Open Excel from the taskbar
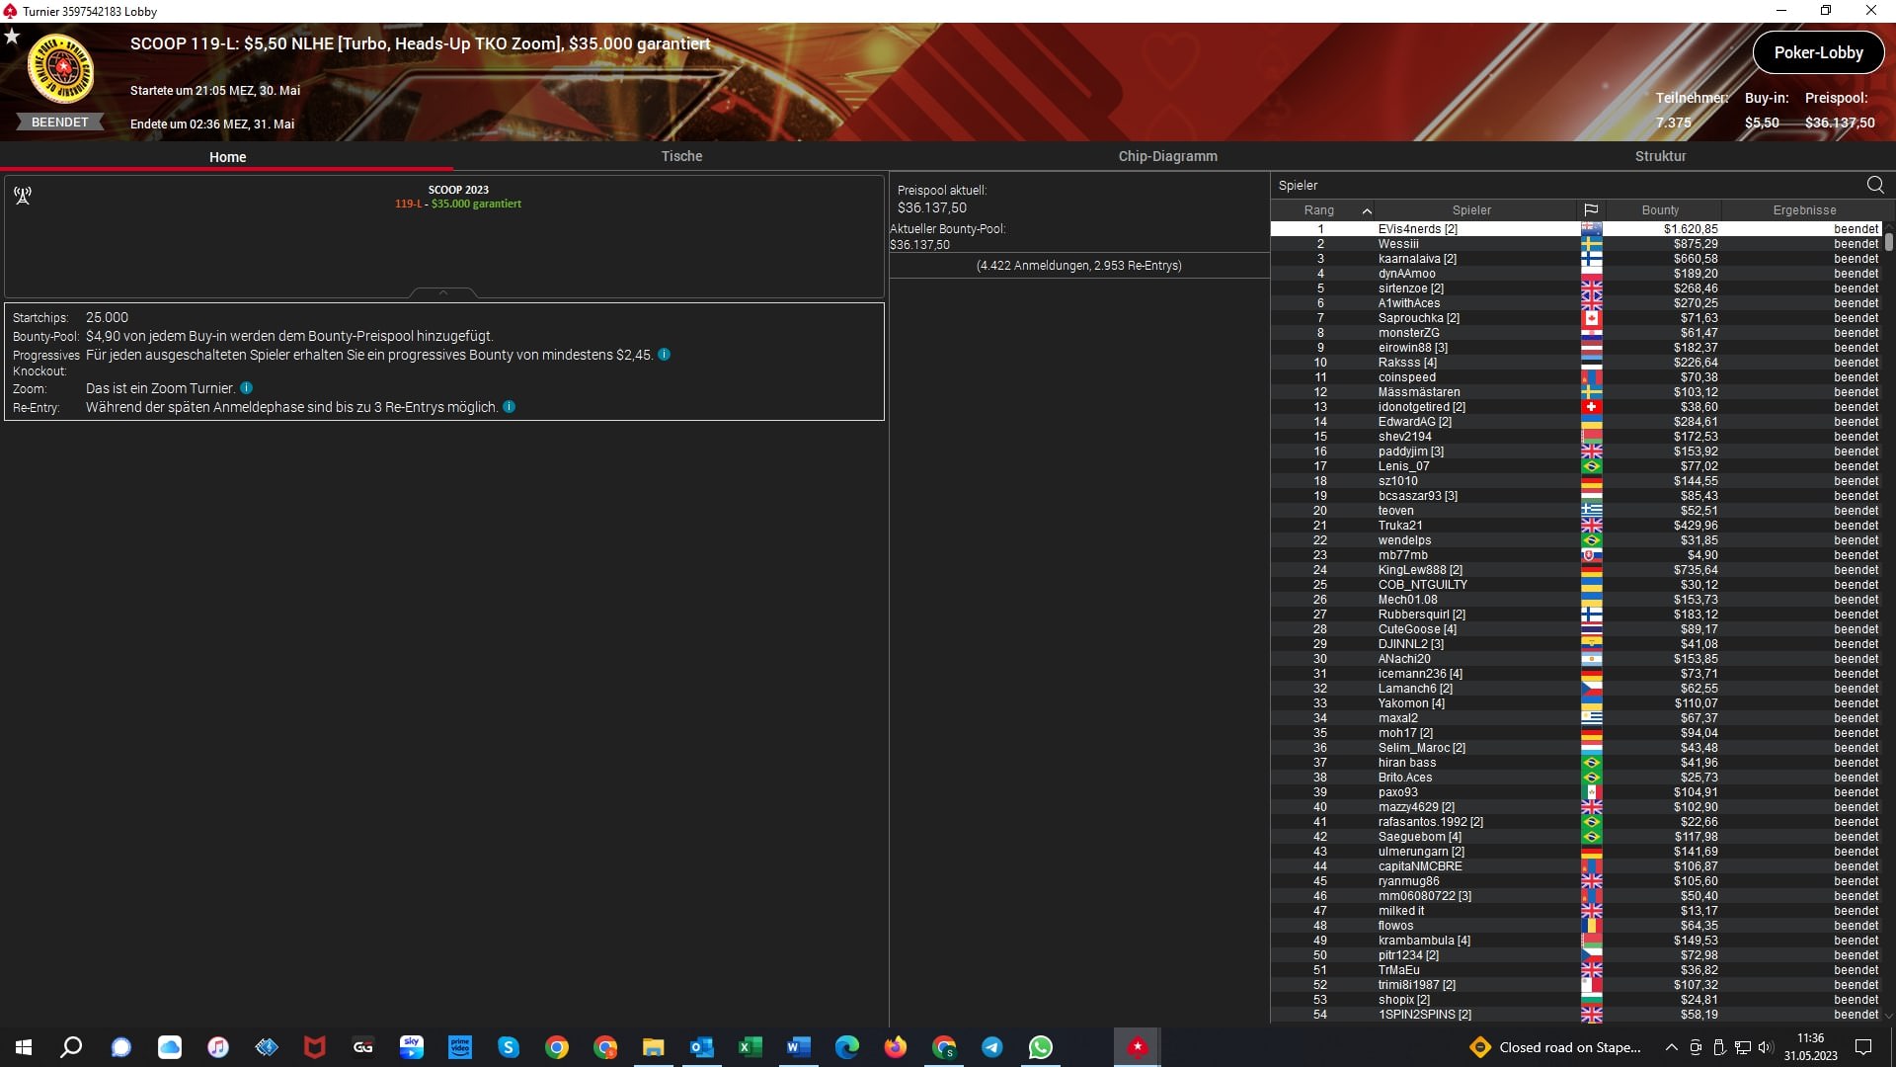 pyautogui.click(x=750, y=1047)
